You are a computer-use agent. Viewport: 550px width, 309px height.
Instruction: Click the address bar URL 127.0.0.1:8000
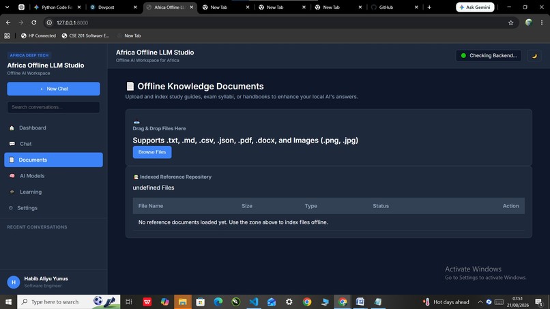72,23
